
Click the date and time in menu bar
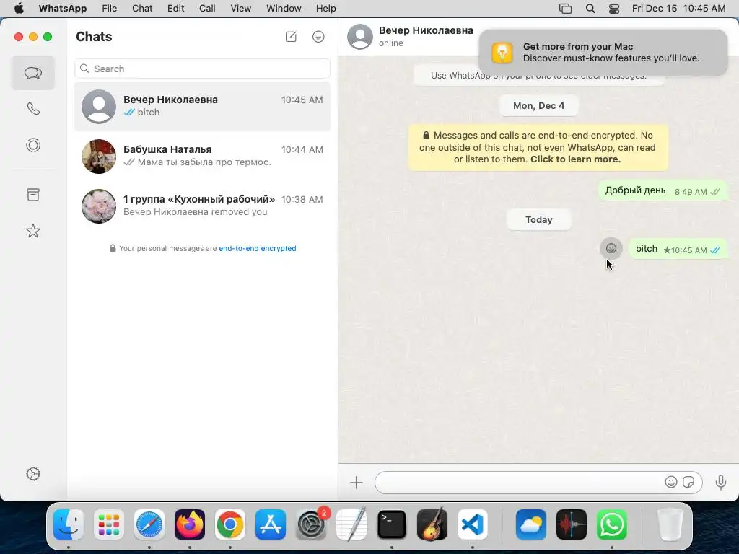coord(678,9)
